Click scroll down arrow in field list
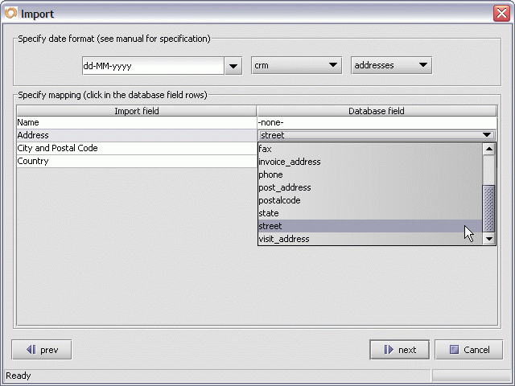The width and height of the screenshot is (515, 386). [488, 239]
